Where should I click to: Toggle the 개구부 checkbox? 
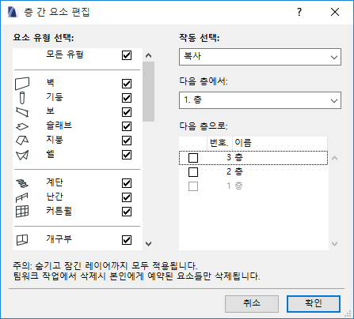click(127, 240)
